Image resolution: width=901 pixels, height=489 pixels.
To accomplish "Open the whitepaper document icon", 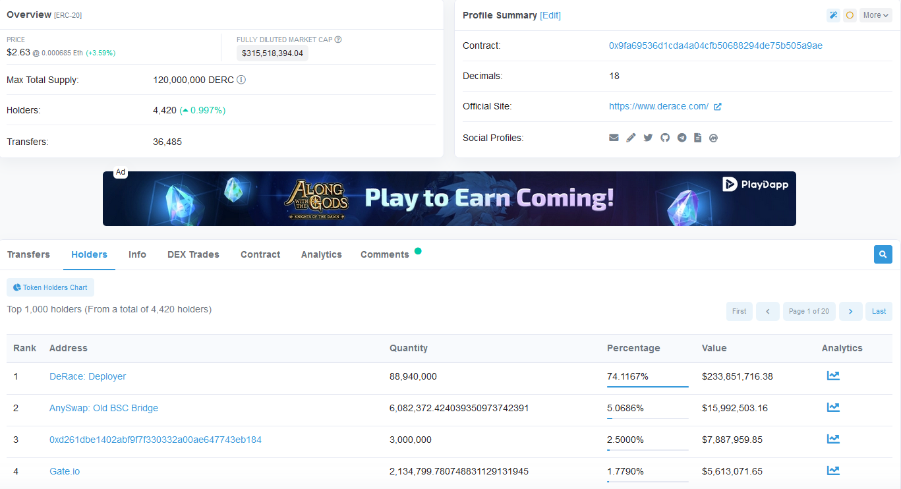I will [697, 138].
